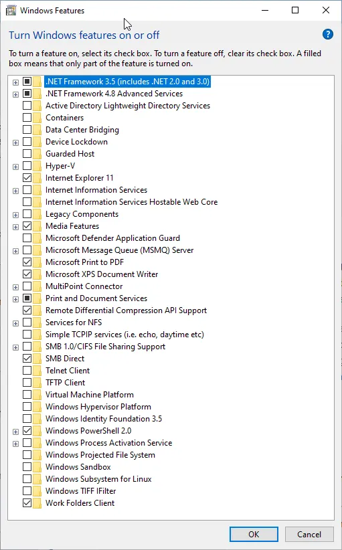Viewport: 342px width, 550px height.
Task: Click the blue help question mark icon
Action: (328, 34)
